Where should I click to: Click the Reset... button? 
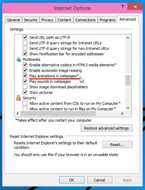(117, 144)
